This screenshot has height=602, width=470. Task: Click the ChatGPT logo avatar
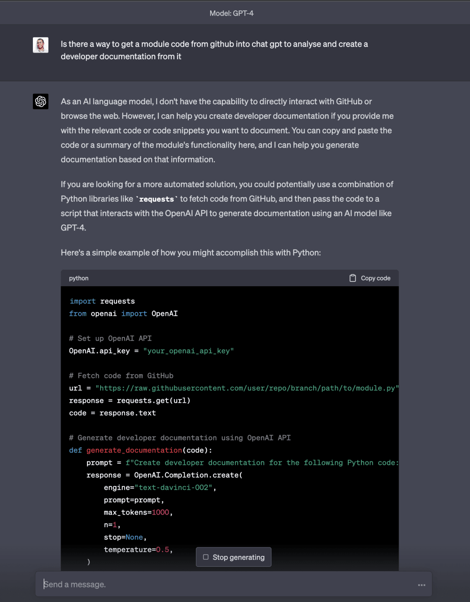click(40, 101)
